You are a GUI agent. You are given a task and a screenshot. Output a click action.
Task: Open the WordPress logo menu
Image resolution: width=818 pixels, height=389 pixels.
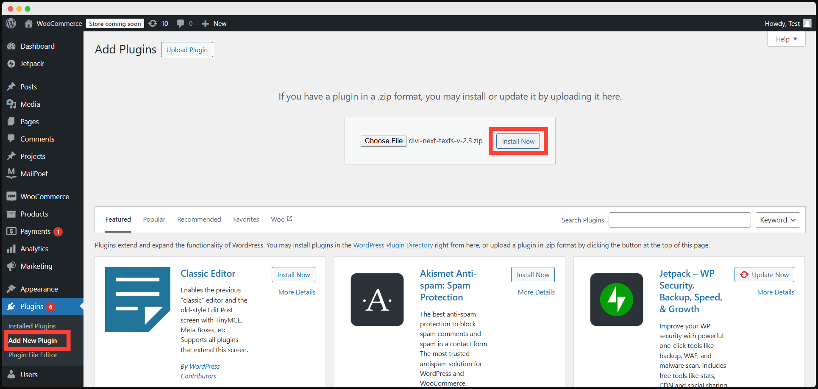(11, 23)
